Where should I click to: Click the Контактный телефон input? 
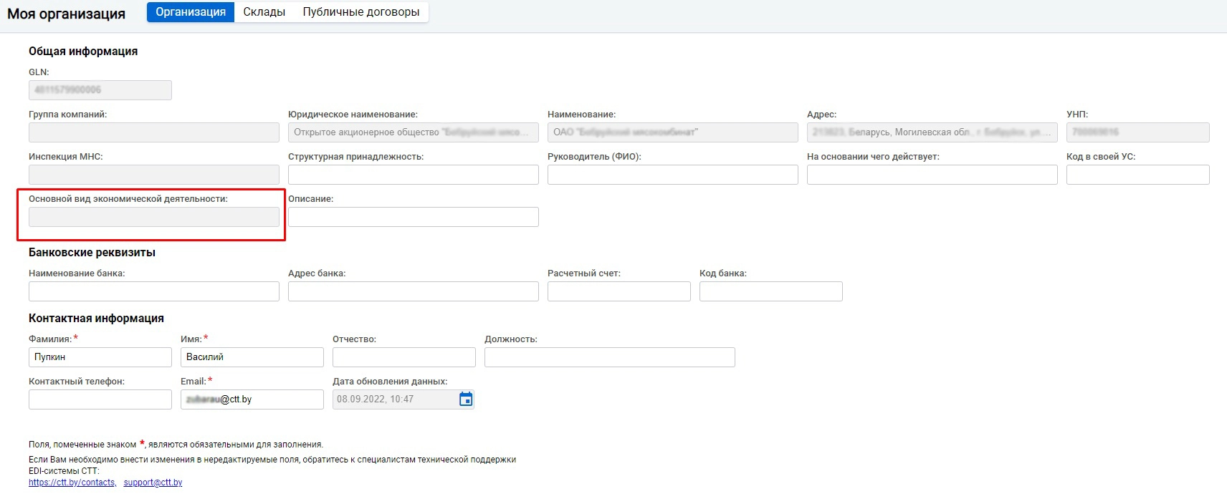tap(100, 399)
